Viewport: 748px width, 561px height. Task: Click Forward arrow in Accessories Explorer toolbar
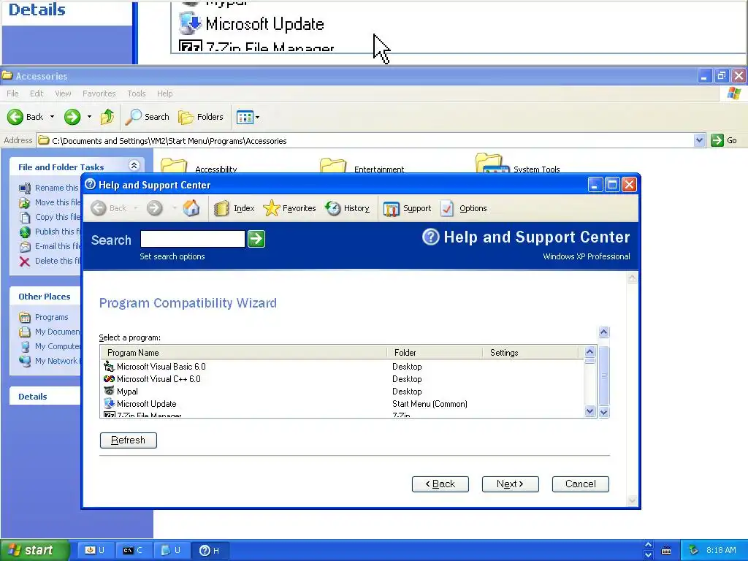pos(72,117)
